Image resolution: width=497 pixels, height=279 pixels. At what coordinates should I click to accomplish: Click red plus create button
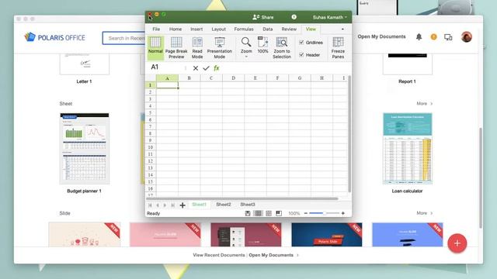[x=457, y=243]
